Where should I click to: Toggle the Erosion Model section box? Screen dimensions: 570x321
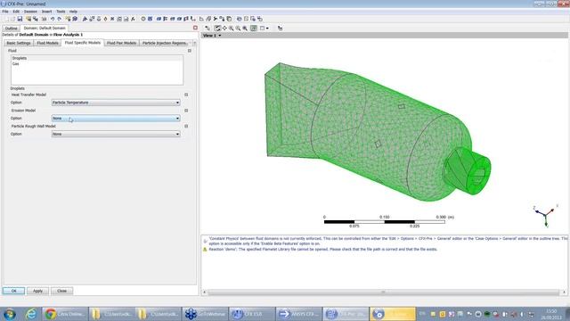(x=186, y=111)
